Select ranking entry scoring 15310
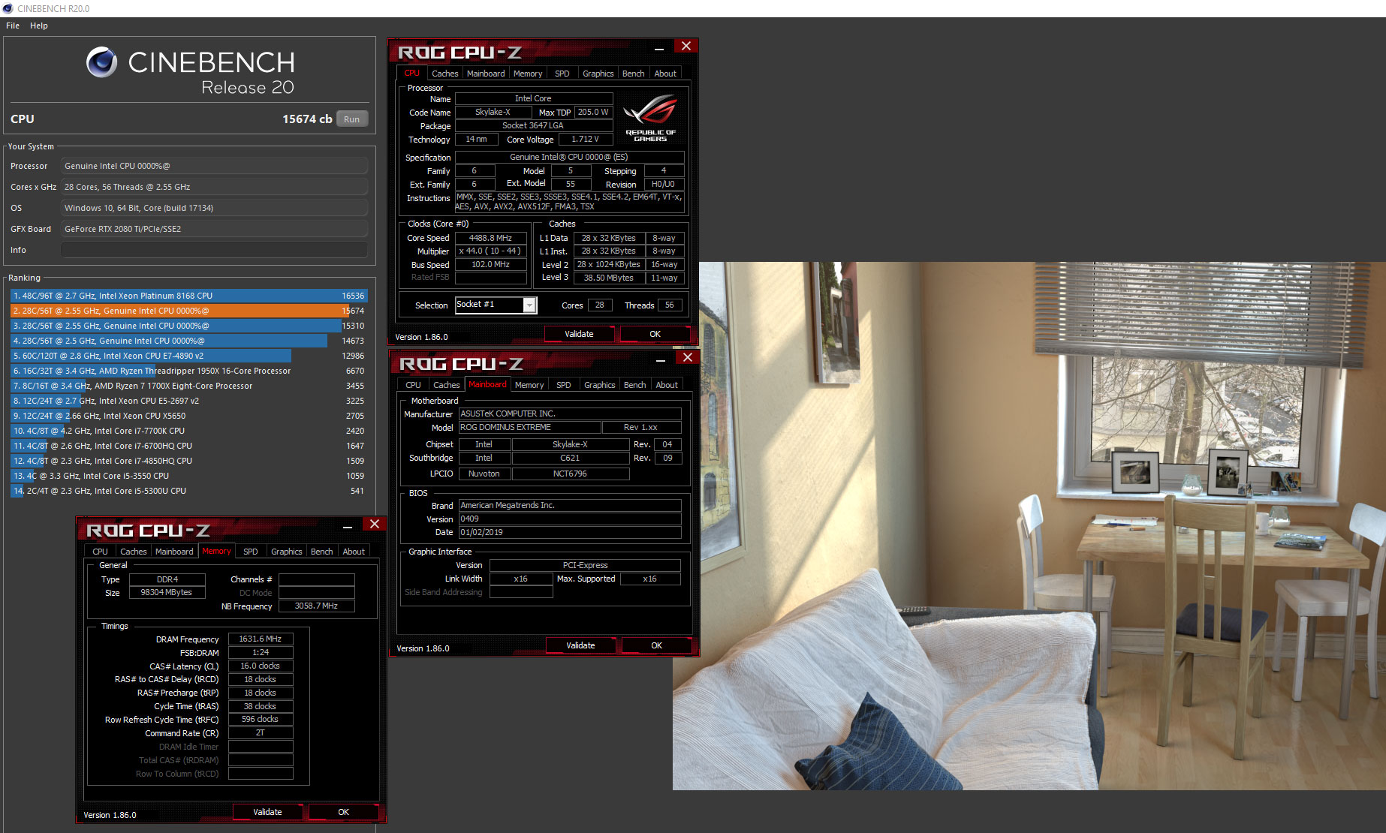 [188, 326]
